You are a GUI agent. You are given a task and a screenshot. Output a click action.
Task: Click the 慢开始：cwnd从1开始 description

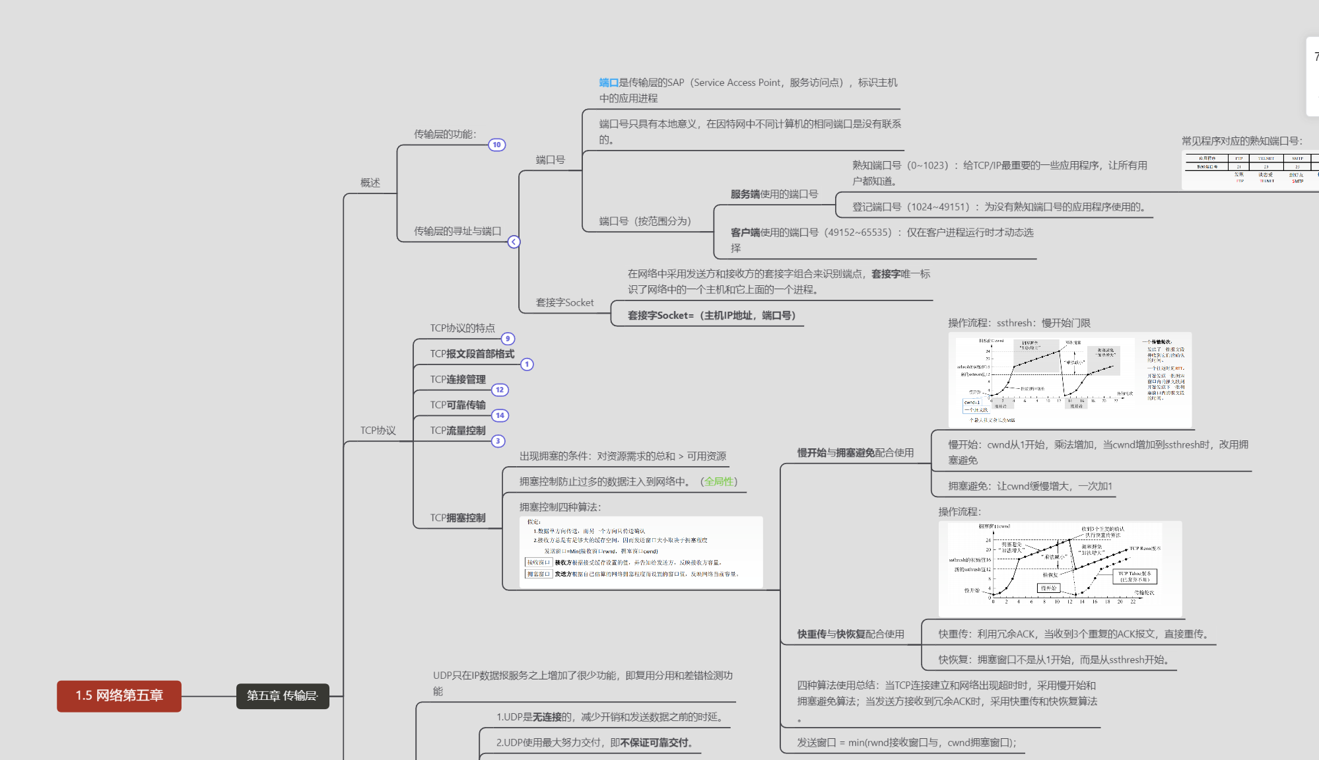[x=1098, y=452]
